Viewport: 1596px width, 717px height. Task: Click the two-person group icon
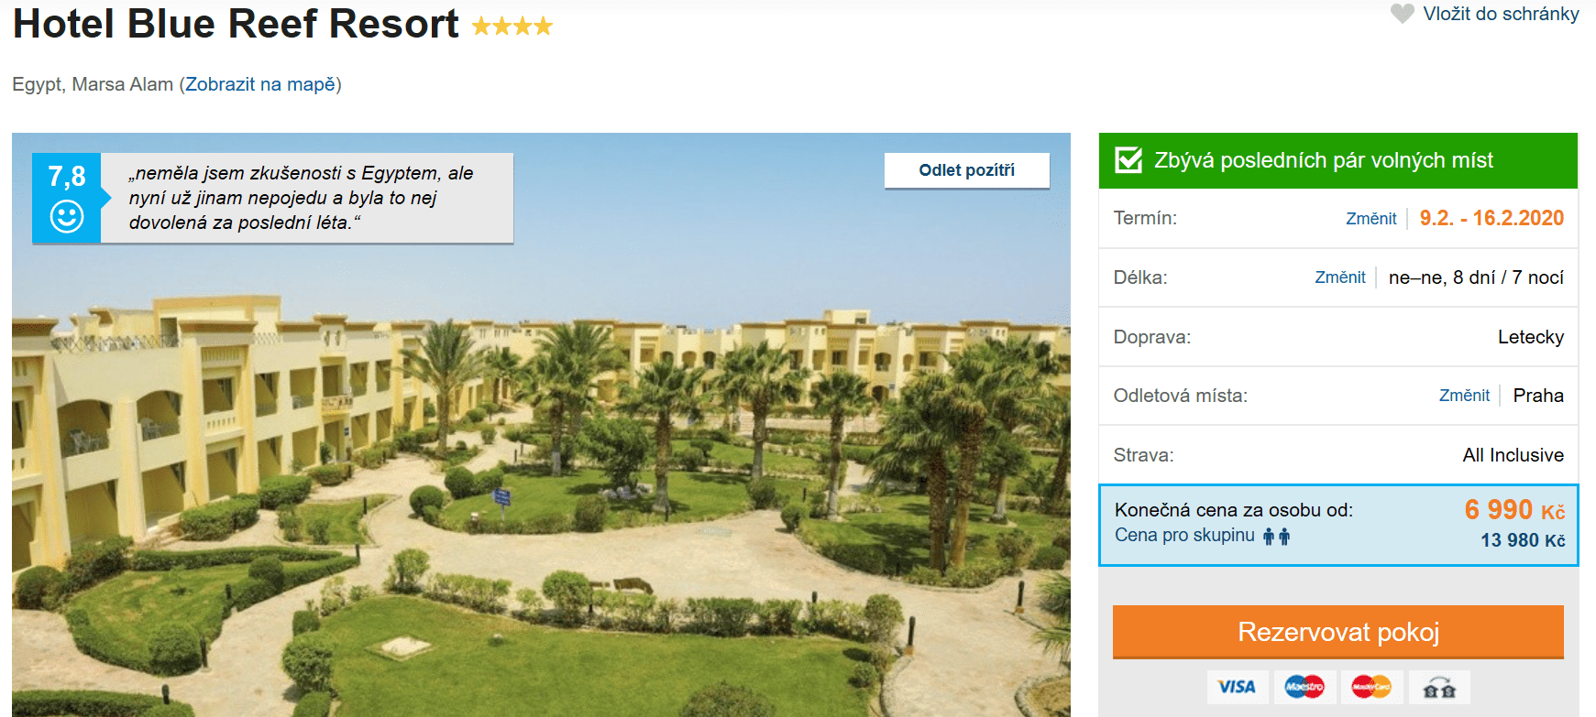pyautogui.click(x=1276, y=537)
